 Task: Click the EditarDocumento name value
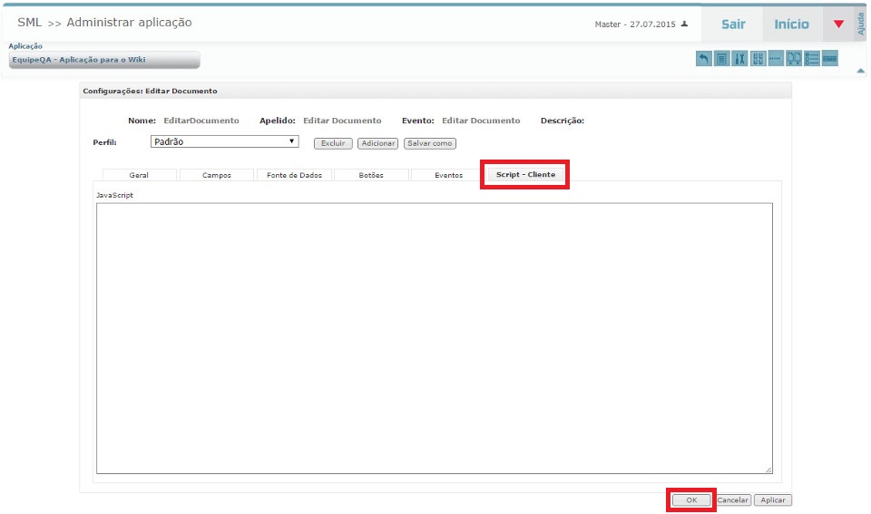click(x=201, y=121)
